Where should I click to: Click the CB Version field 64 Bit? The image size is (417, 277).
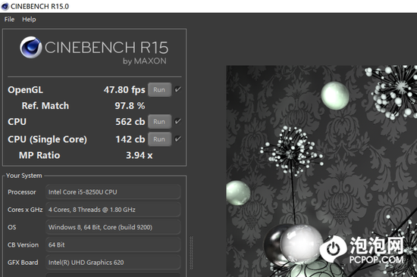[113, 244]
